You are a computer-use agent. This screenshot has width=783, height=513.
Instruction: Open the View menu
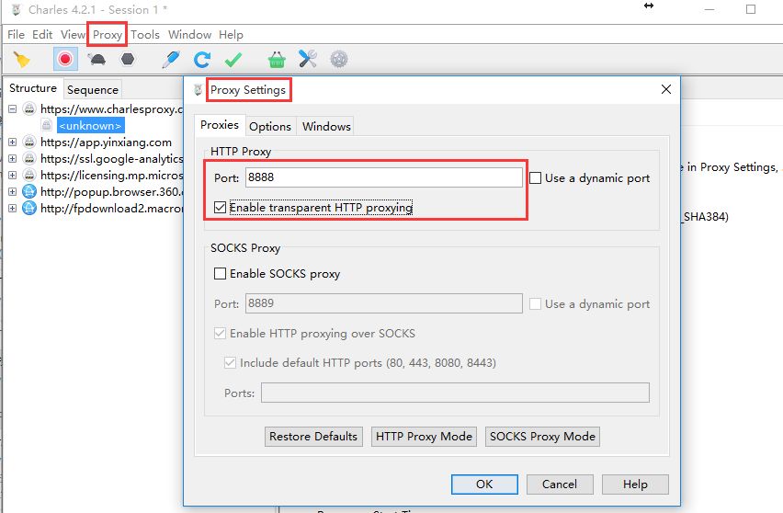click(73, 34)
